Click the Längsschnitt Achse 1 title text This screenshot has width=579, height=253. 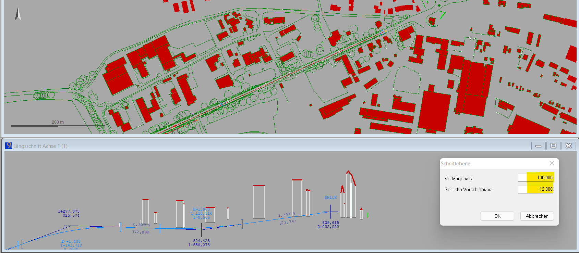tap(40, 146)
